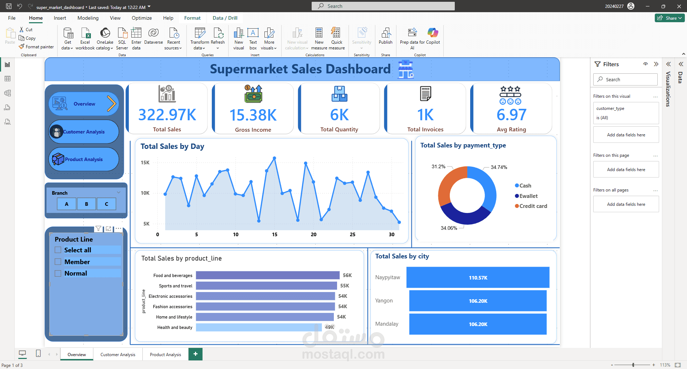The image size is (687, 369).
Task: Click Format painter button
Action: coord(36,47)
